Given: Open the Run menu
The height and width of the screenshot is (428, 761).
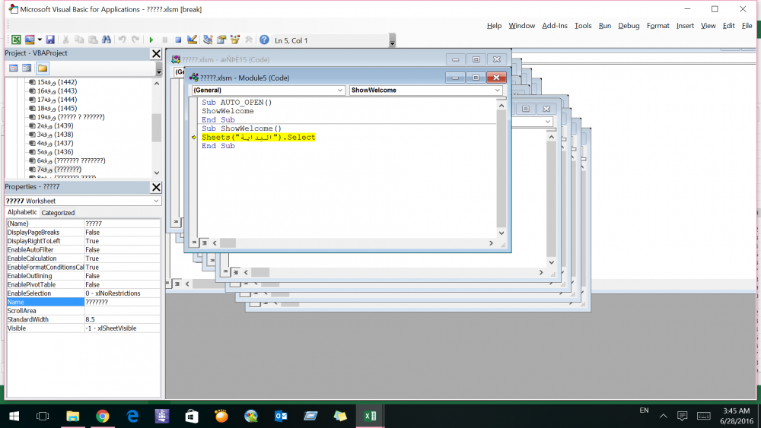Looking at the screenshot, I should click(605, 26).
